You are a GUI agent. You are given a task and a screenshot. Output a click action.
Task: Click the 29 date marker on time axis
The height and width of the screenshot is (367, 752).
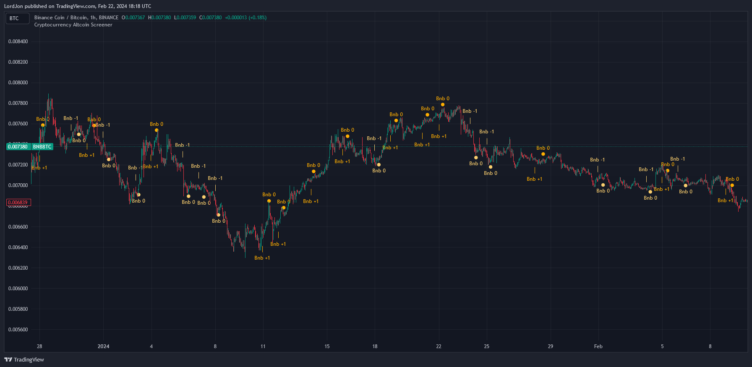(550, 346)
